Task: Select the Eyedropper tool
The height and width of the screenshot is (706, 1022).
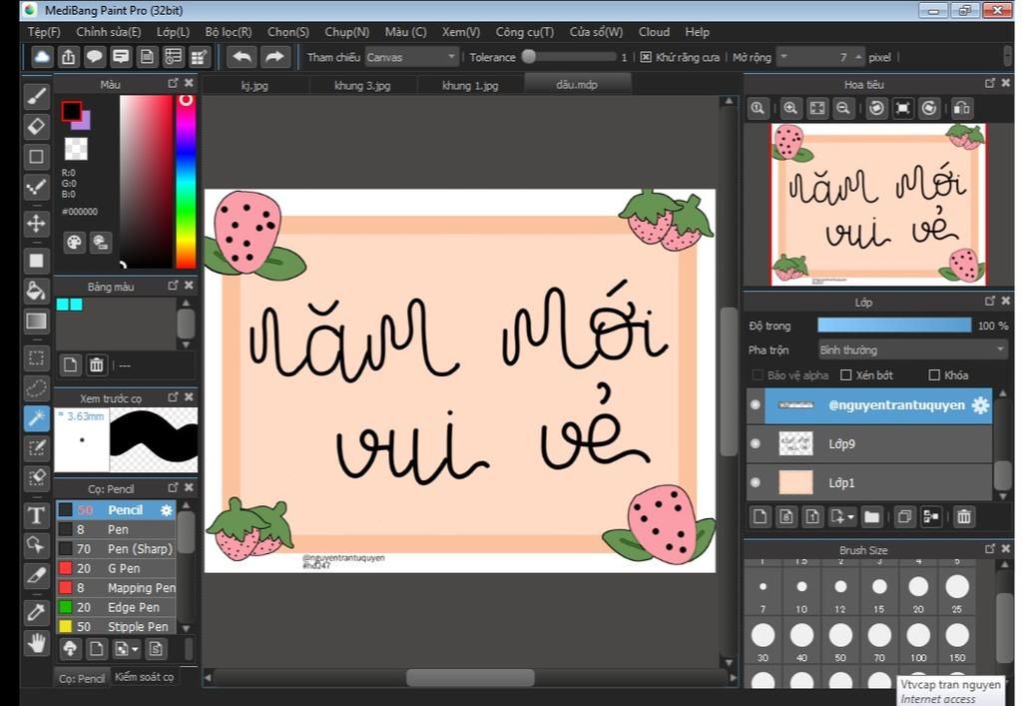Action: pyautogui.click(x=37, y=612)
